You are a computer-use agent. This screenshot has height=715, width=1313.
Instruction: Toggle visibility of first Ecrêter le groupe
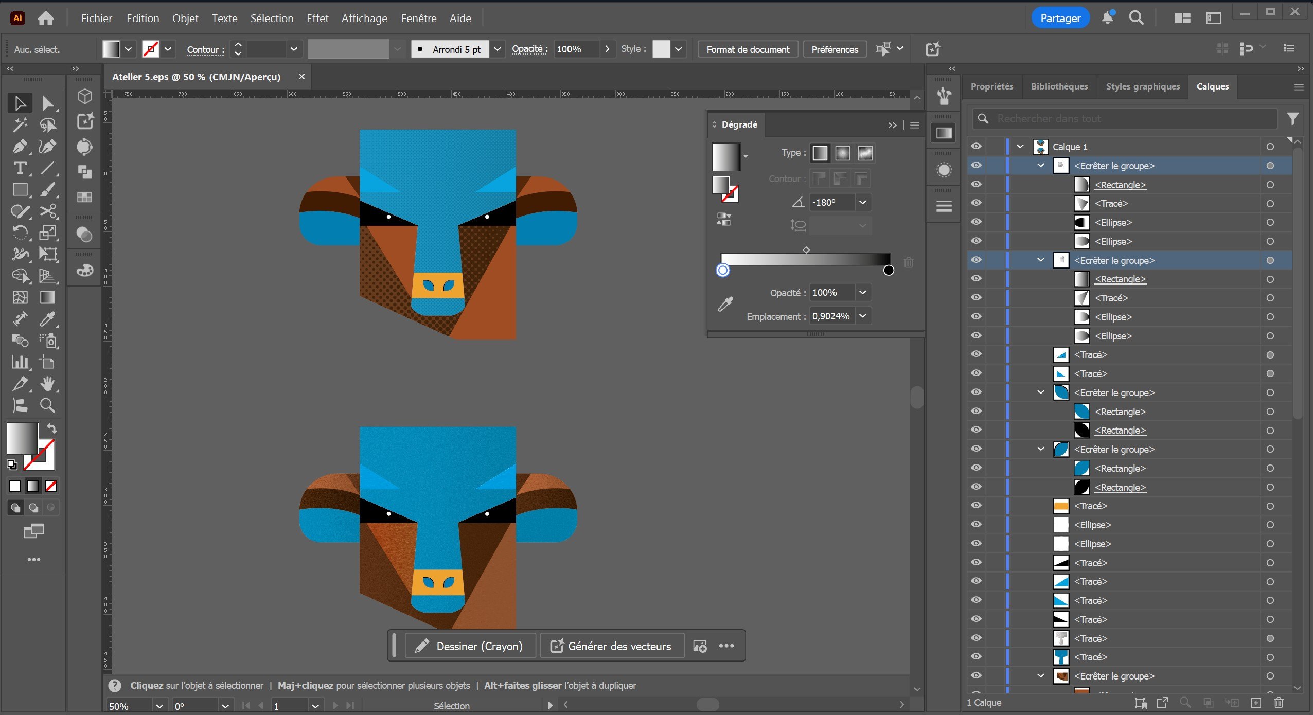tap(976, 166)
